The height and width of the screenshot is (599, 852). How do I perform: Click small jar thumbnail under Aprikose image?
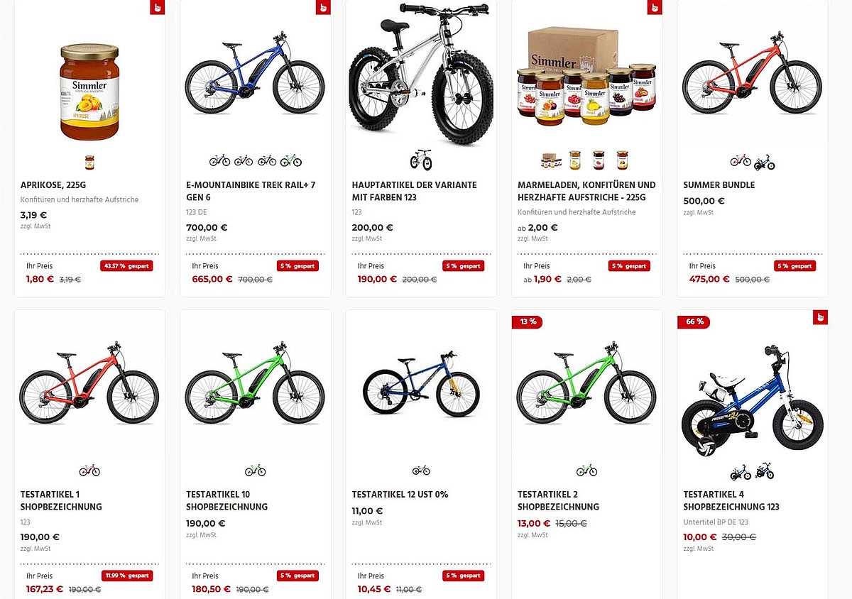[89, 163]
